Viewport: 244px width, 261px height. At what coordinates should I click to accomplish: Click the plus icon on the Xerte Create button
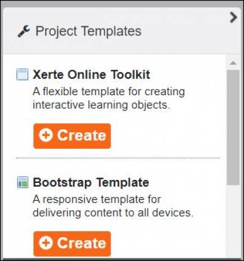click(x=46, y=135)
